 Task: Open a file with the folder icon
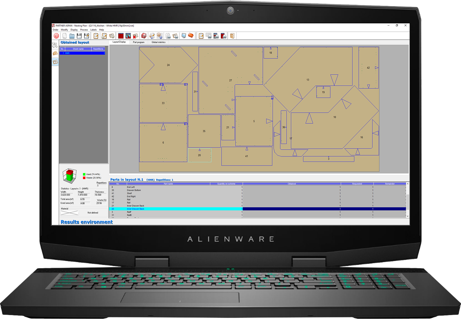point(72,36)
